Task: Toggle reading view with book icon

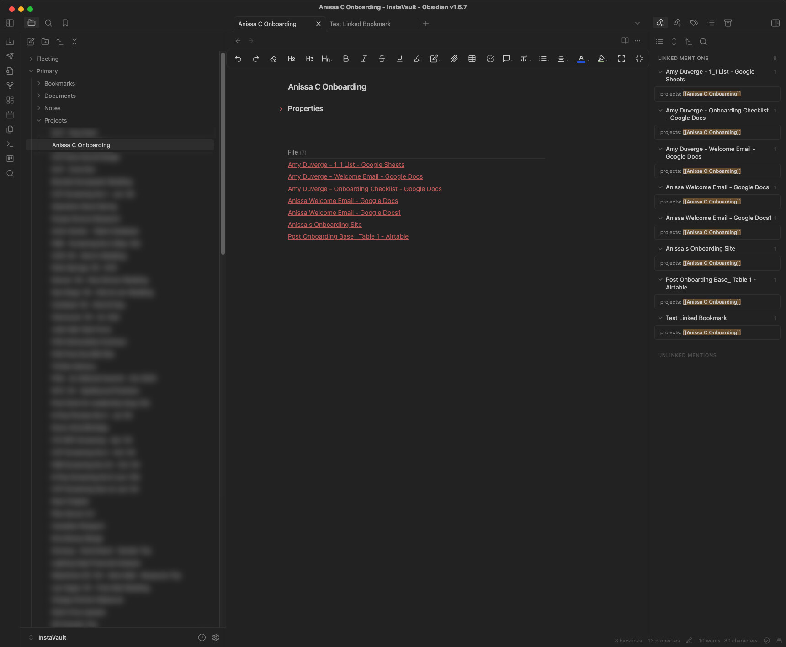Action: [x=625, y=41]
